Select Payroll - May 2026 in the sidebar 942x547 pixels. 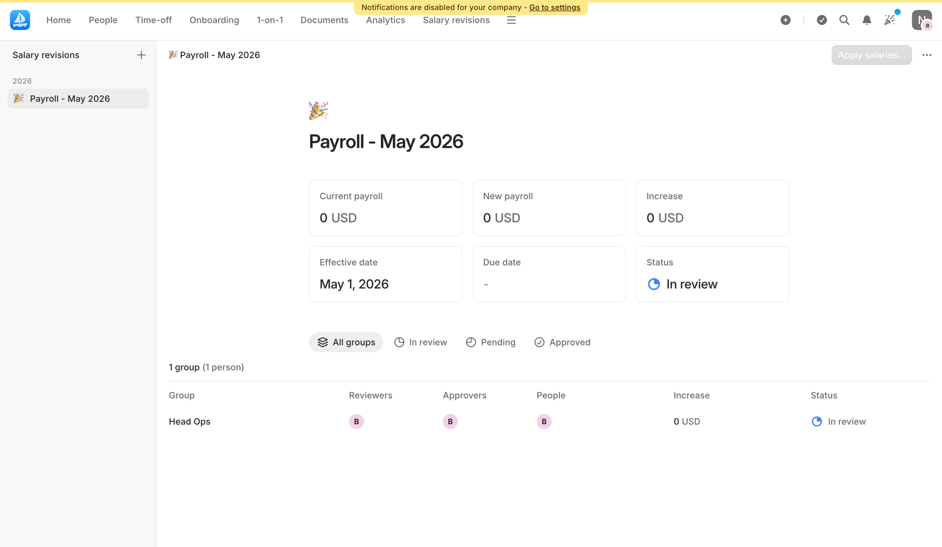point(78,98)
